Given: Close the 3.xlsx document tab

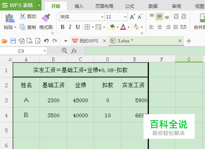Looking at the screenshot, I should click(x=180, y=41).
